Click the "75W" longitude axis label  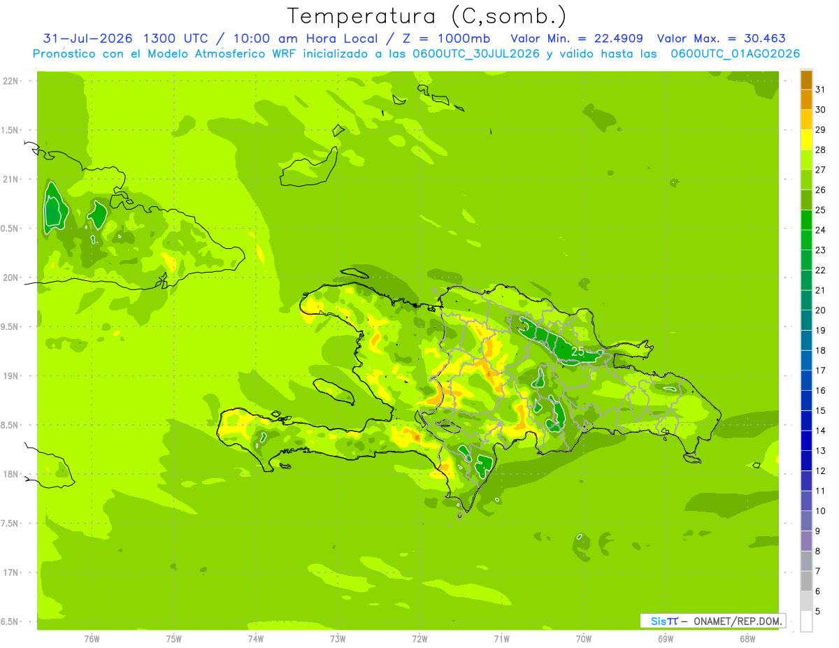[x=174, y=639]
